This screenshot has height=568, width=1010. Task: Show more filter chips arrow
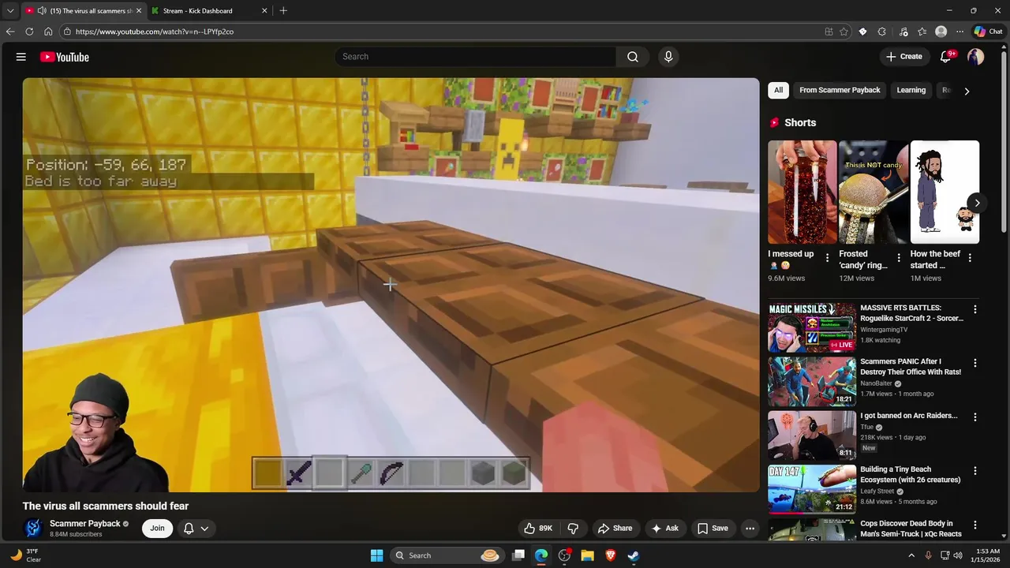tap(967, 91)
